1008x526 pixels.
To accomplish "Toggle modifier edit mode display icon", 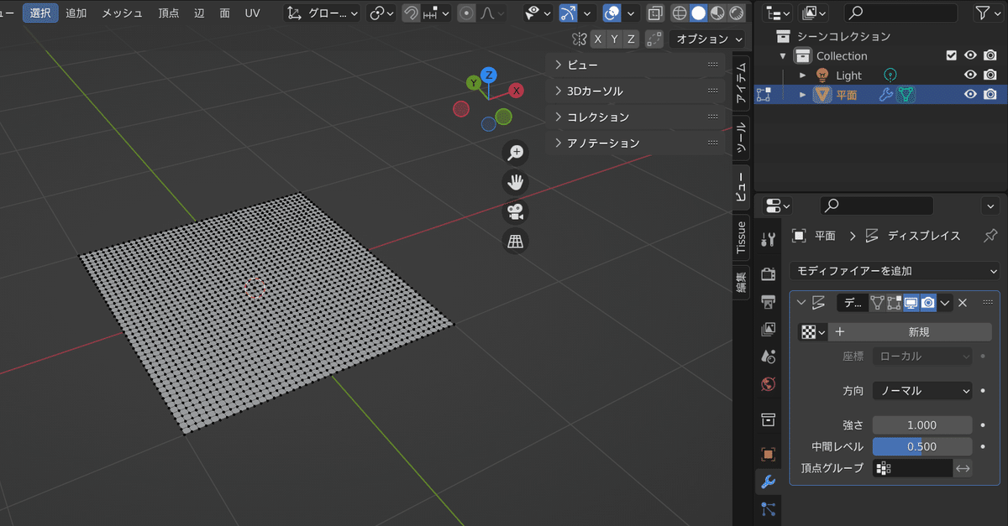I will [894, 303].
